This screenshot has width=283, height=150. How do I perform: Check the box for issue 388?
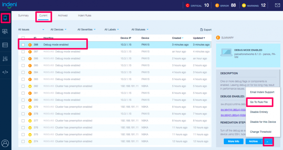click(23, 45)
